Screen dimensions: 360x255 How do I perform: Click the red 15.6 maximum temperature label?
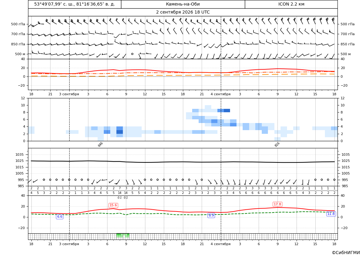113,205
